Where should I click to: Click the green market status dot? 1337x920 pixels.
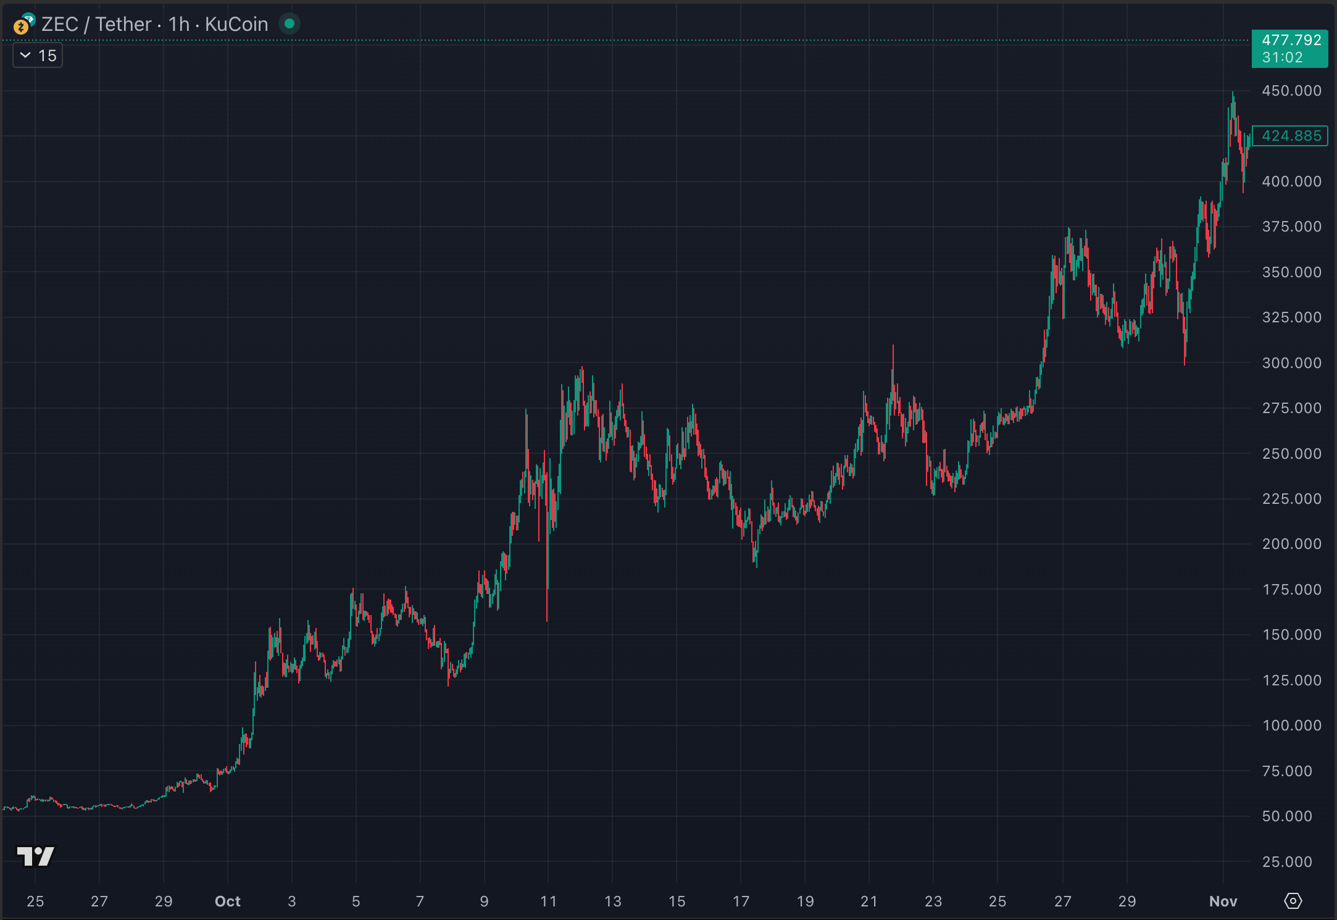(289, 24)
